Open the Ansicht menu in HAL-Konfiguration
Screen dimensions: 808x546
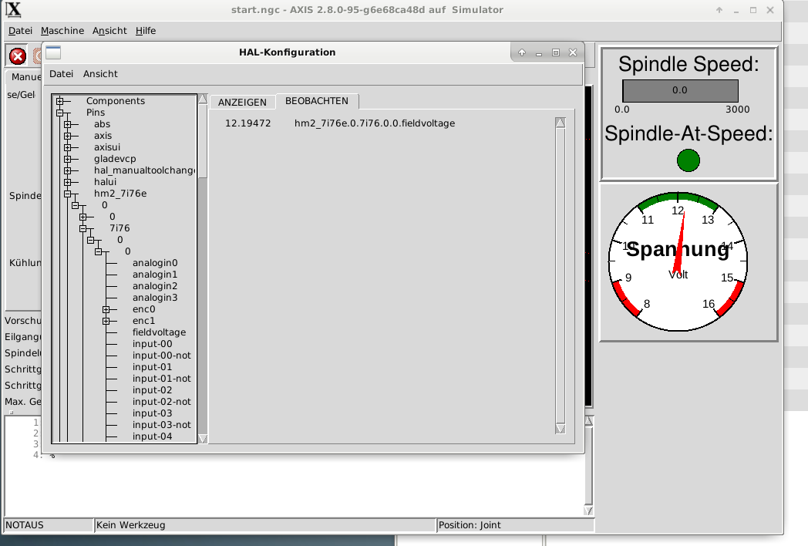coord(100,74)
